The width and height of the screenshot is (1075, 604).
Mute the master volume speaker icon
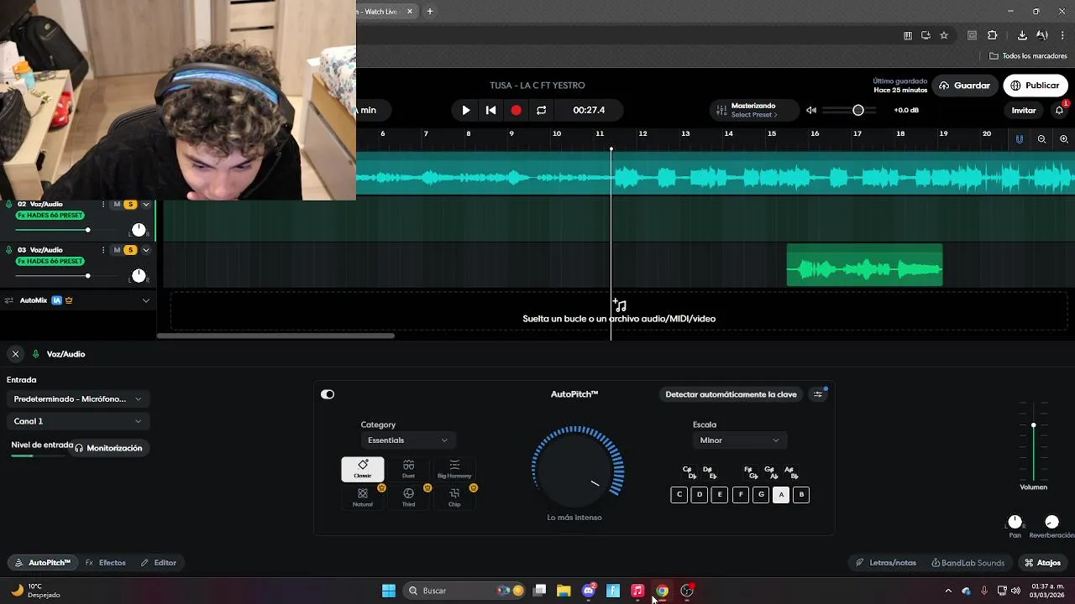[811, 110]
